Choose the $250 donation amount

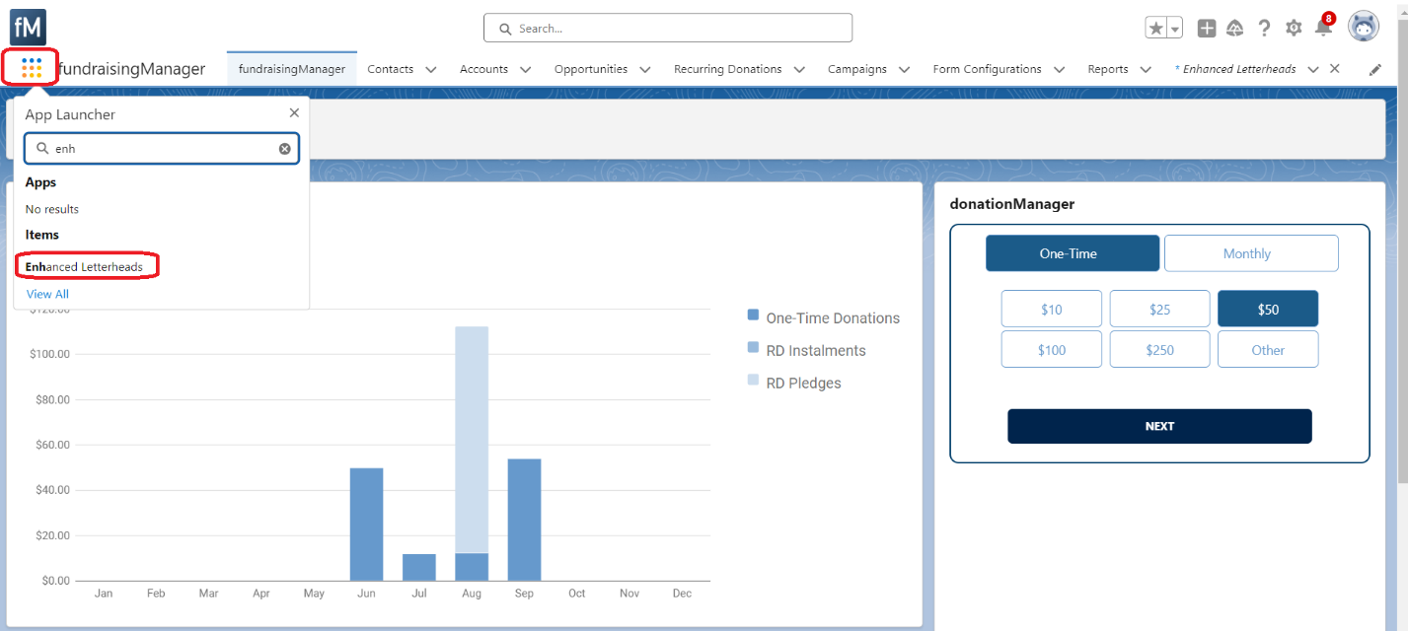coord(1159,349)
